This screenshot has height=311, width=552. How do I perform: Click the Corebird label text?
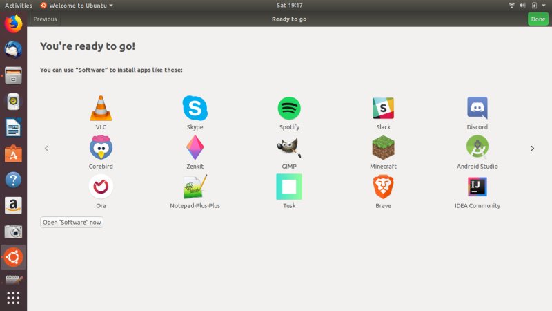[101, 166]
